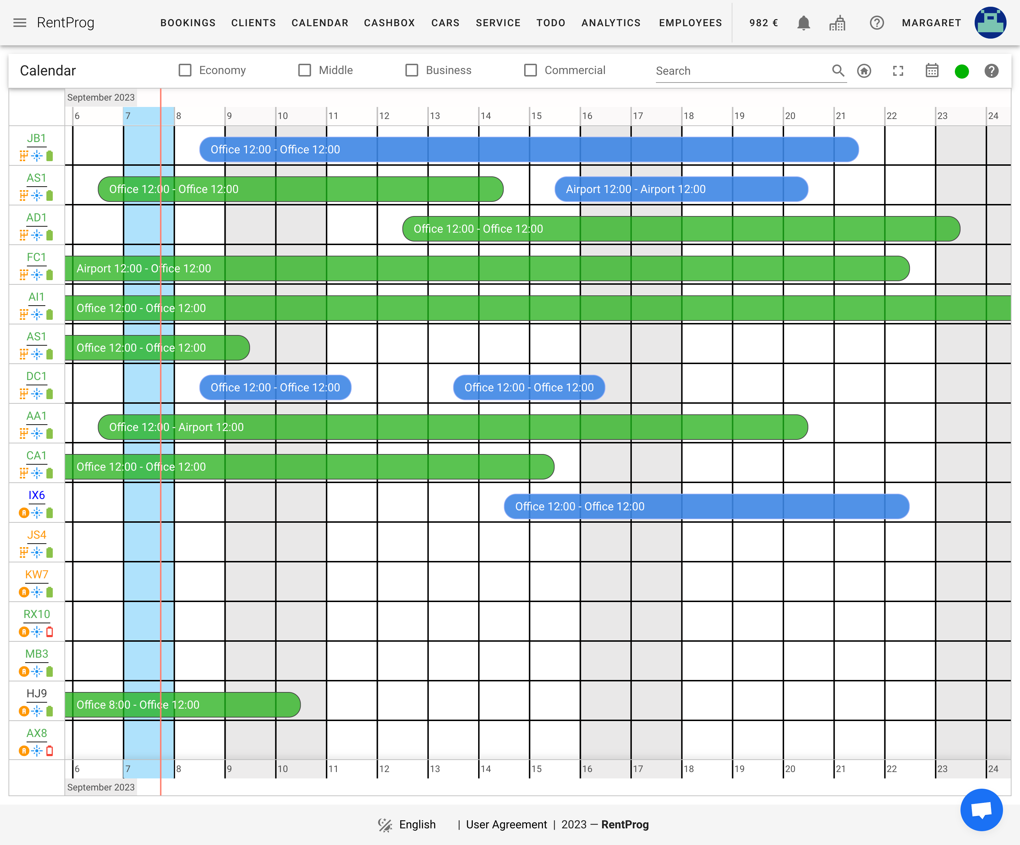This screenshot has height=845, width=1020.
Task: Open the search magnifier in the Calendar bar
Action: coord(838,71)
